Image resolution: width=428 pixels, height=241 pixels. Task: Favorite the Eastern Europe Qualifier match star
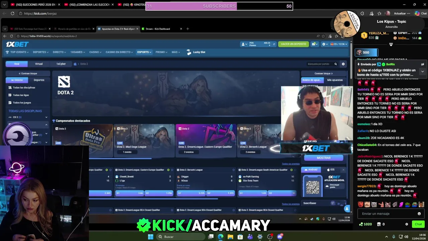[172, 170]
